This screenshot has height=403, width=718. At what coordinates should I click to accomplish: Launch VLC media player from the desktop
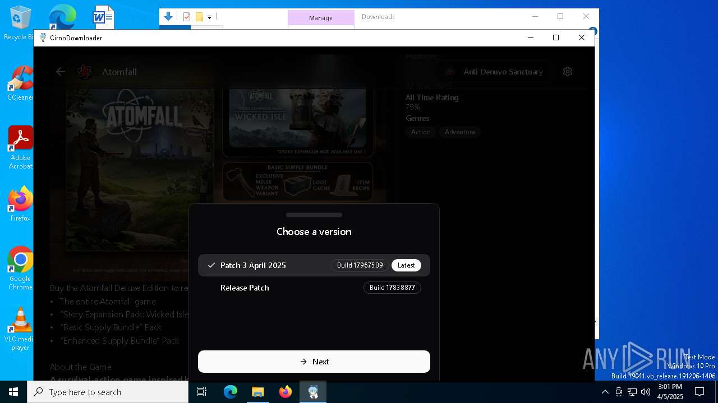[20, 328]
